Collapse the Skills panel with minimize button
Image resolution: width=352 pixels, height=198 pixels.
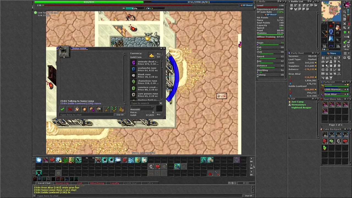click(x=284, y=1)
